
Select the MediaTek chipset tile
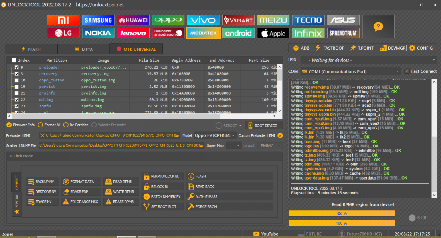(203, 33)
